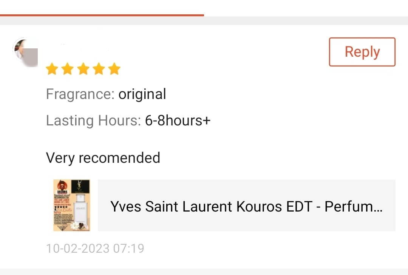Click the "original" fragrance value

pos(142,94)
